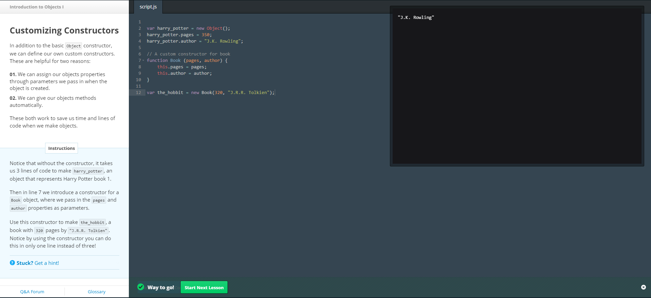Click the function Book (pages, author) line
This screenshot has height=298, width=651.
pyautogui.click(x=187, y=60)
